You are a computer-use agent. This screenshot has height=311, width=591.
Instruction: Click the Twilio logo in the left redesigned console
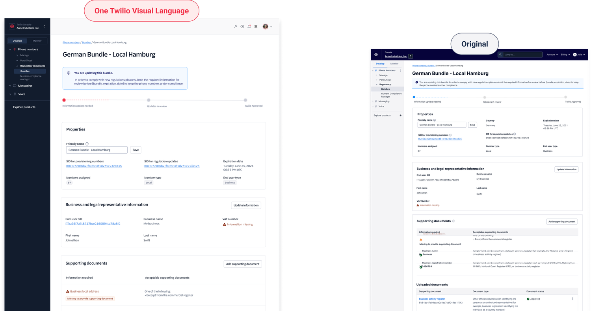(x=12, y=26)
